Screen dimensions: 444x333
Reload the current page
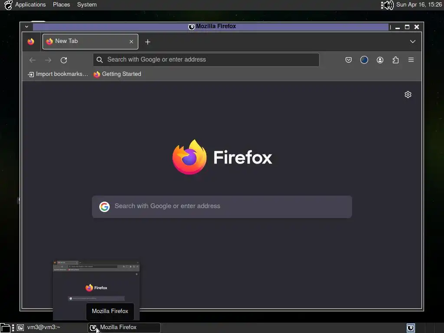64,60
